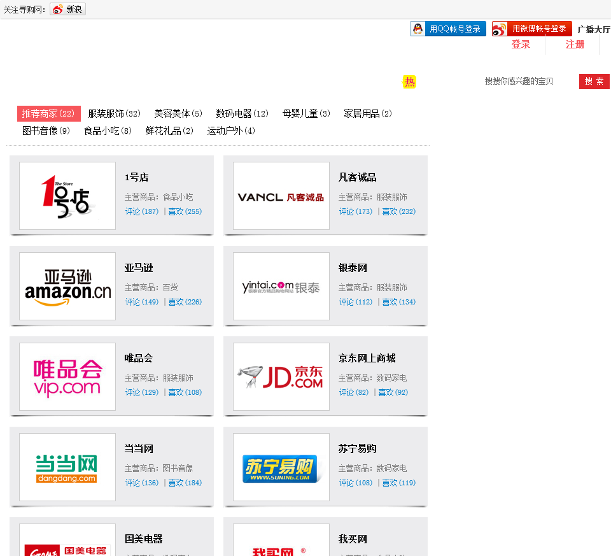The width and height of the screenshot is (611, 556).
Task: Open the 广播大厅 link
Action: (x=593, y=29)
